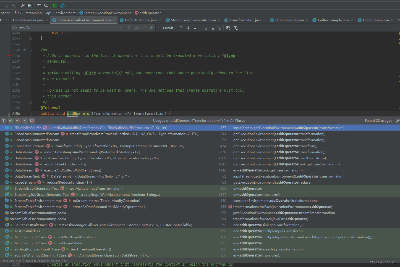Select SortingBoundedInputITCase testThreeInputOperator usage
400x267 pixels.
200,249
